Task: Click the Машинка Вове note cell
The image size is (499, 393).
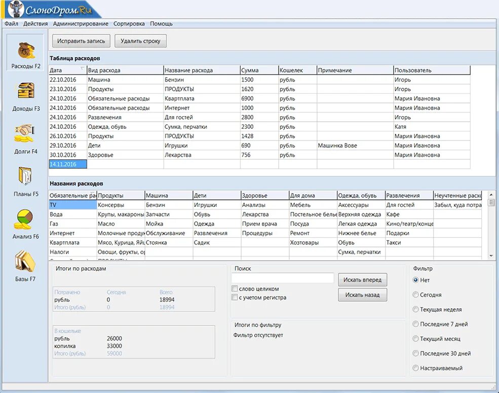Action: coord(356,145)
